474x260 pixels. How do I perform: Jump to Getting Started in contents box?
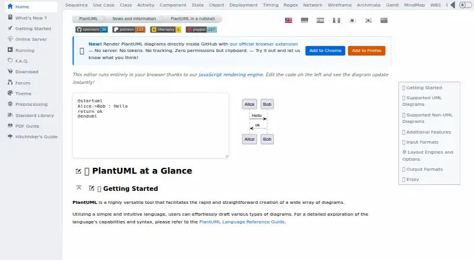tap(422, 88)
